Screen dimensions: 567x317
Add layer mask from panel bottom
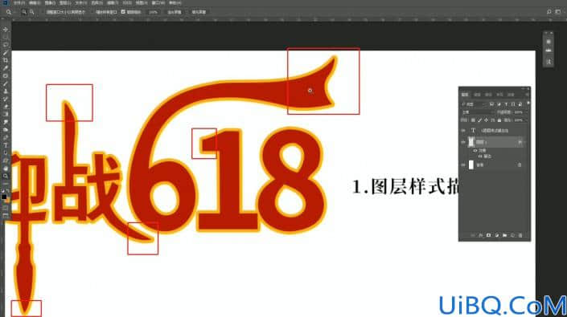(488, 235)
